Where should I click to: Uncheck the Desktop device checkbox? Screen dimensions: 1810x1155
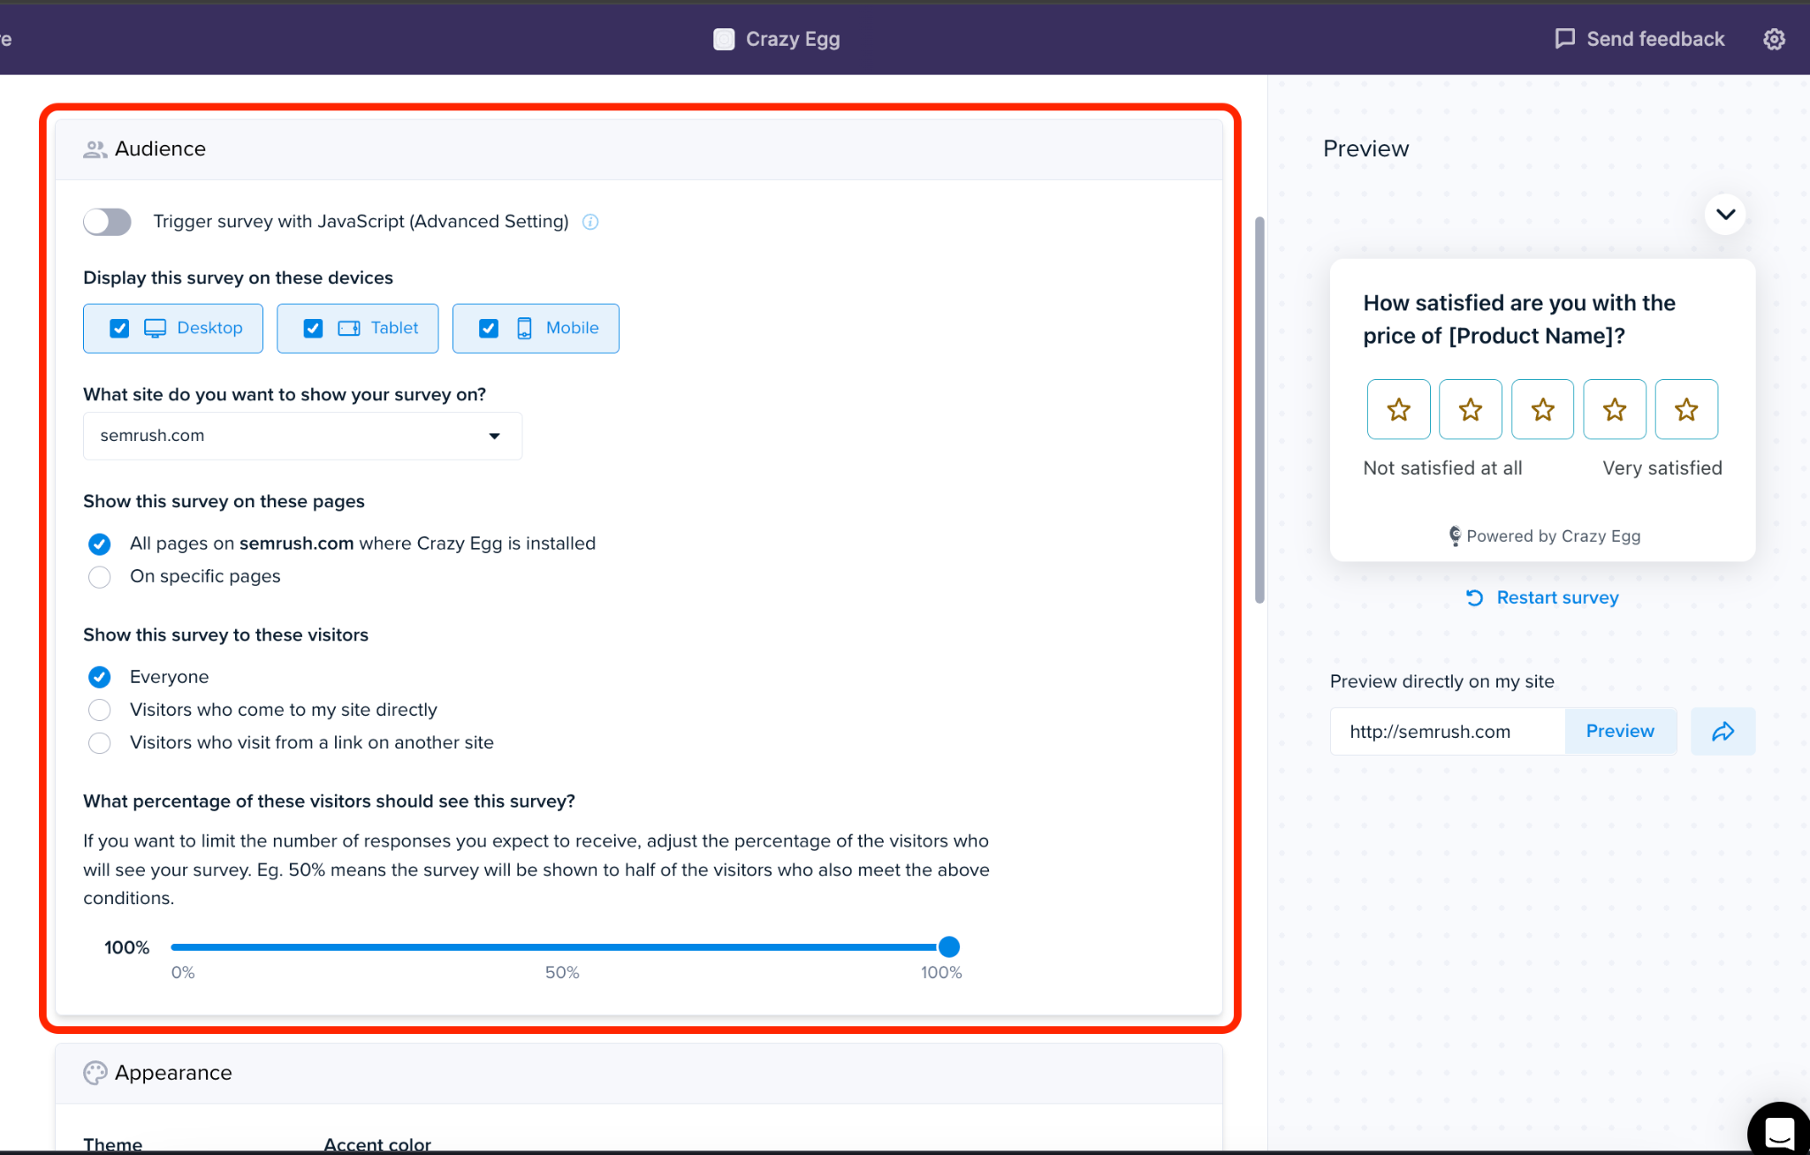click(119, 329)
